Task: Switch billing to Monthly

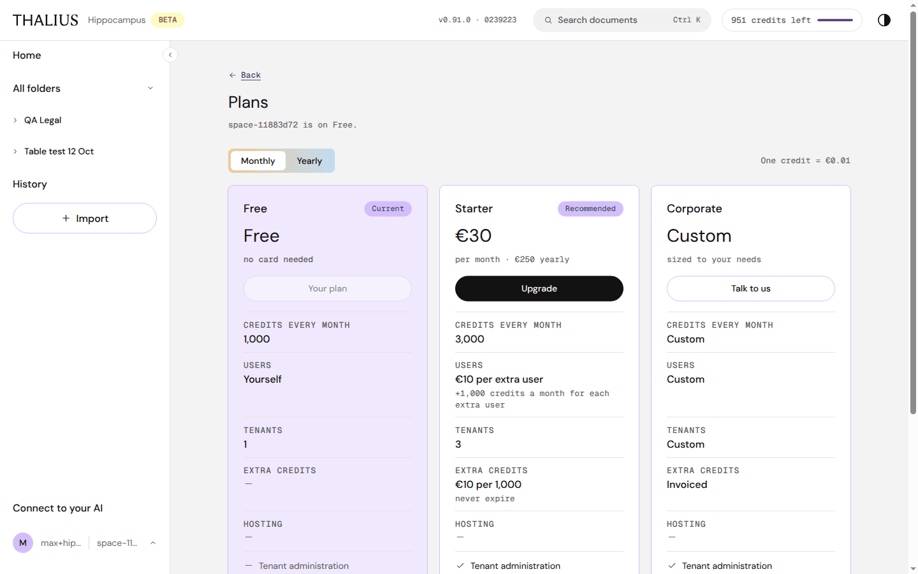Action: coord(258,161)
